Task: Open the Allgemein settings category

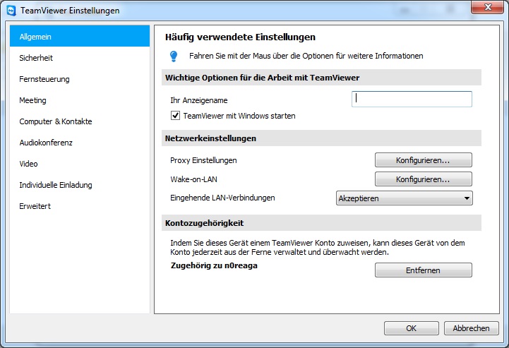Action: tap(80, 37)
